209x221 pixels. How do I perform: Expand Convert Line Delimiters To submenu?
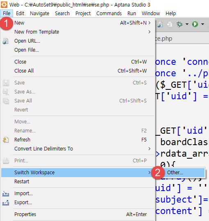[77, 149]
